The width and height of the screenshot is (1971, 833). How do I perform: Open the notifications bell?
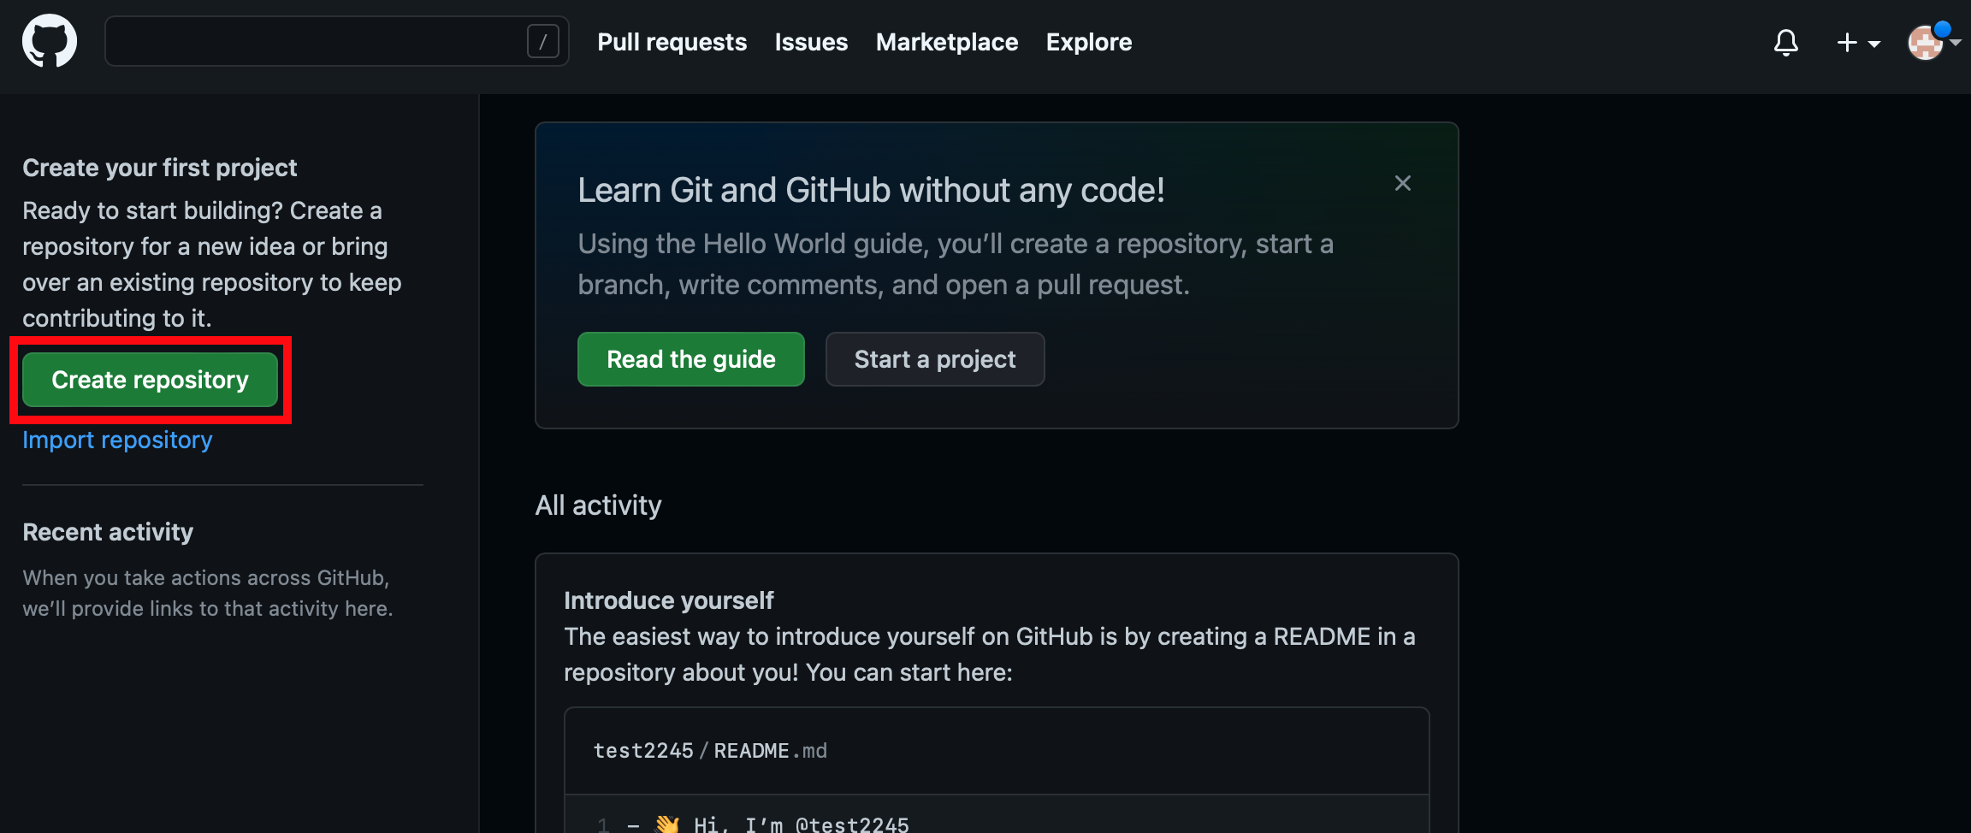pyautogui.click(x=1786, y=42)
